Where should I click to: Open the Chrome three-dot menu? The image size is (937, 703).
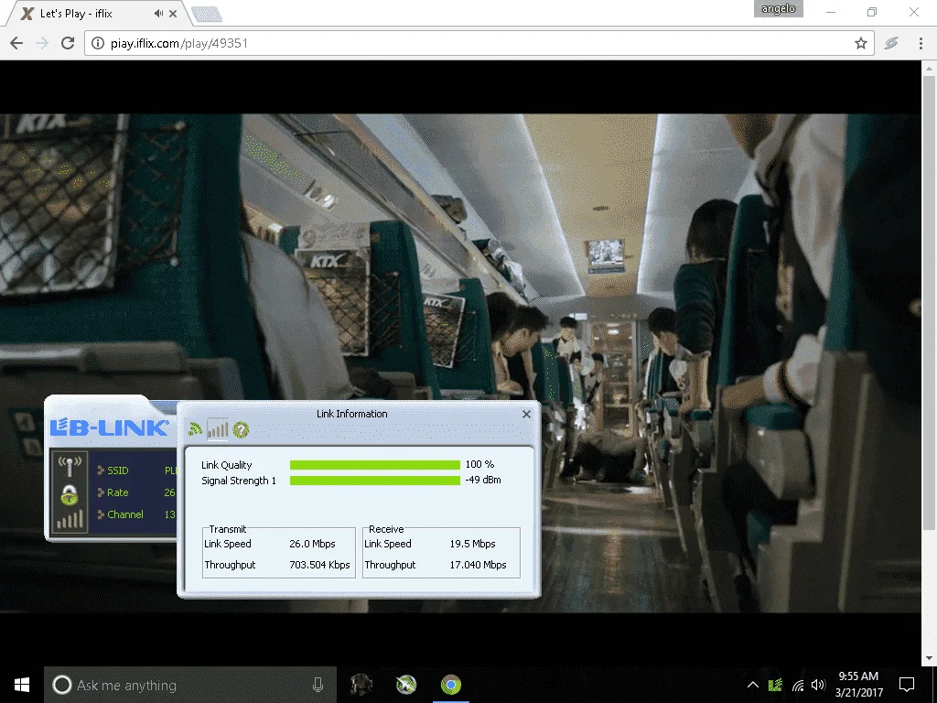point(921,43)
